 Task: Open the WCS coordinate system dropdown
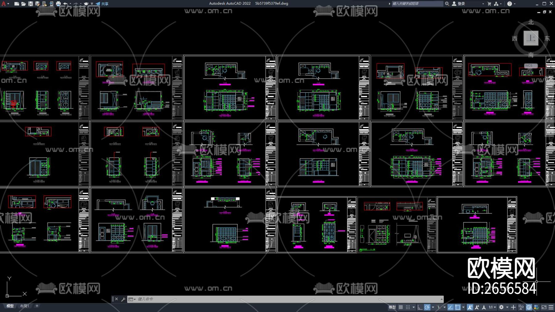(531, 66)
